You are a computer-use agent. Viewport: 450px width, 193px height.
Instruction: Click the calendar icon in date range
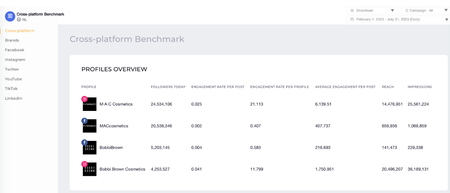[x=352, y=19]
